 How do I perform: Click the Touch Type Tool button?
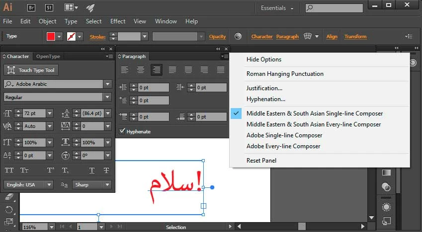[x=31, y=70]
